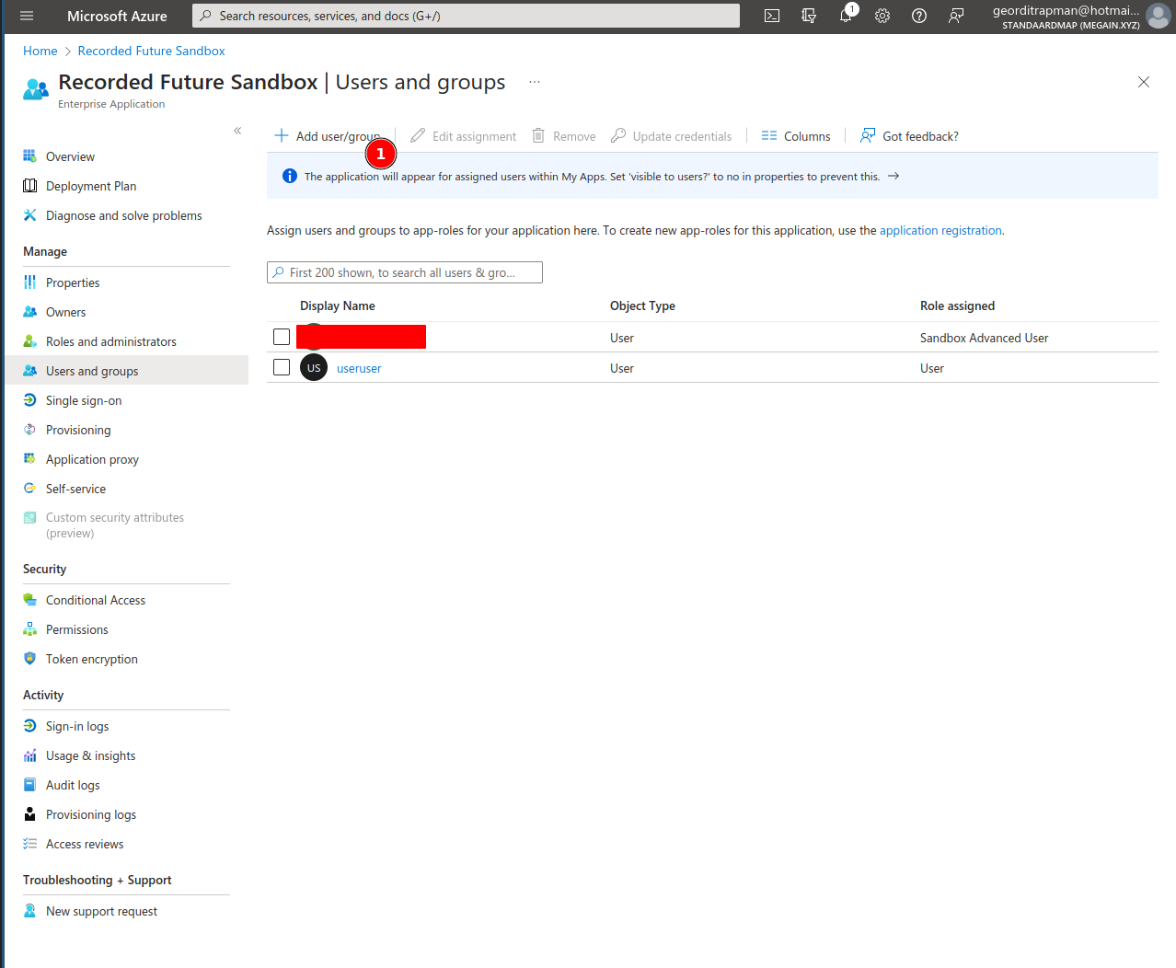1176x968 pixels.
Task: Open Single sign-on in the sidebar
Action: click(84, 400)
